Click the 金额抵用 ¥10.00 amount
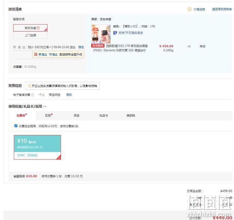234x220 pixels. (31, 176)
